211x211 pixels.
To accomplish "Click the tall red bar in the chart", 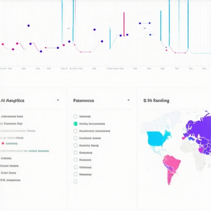I will (124, 24).
